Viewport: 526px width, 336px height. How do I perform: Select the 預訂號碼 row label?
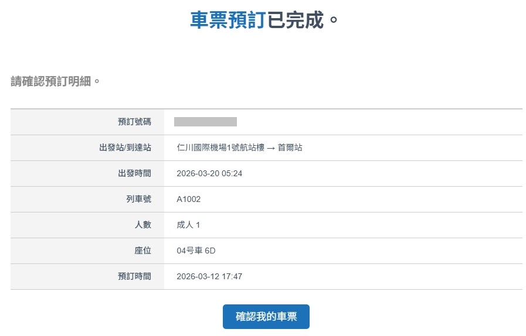(x=134, y=122)
